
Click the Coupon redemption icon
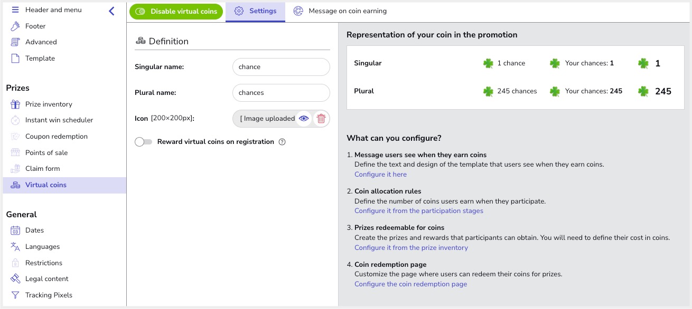(x=15, y=137)
